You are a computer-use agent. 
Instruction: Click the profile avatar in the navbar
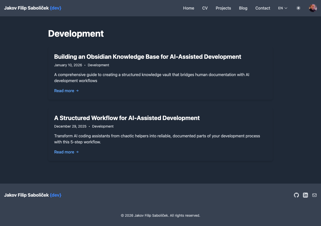click(313, 8)
